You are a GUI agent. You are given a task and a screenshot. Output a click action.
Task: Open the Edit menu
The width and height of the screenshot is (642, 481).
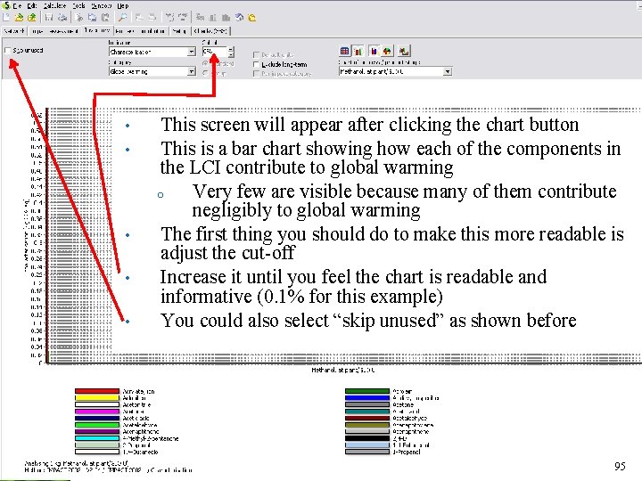click(x=32, y=5)
